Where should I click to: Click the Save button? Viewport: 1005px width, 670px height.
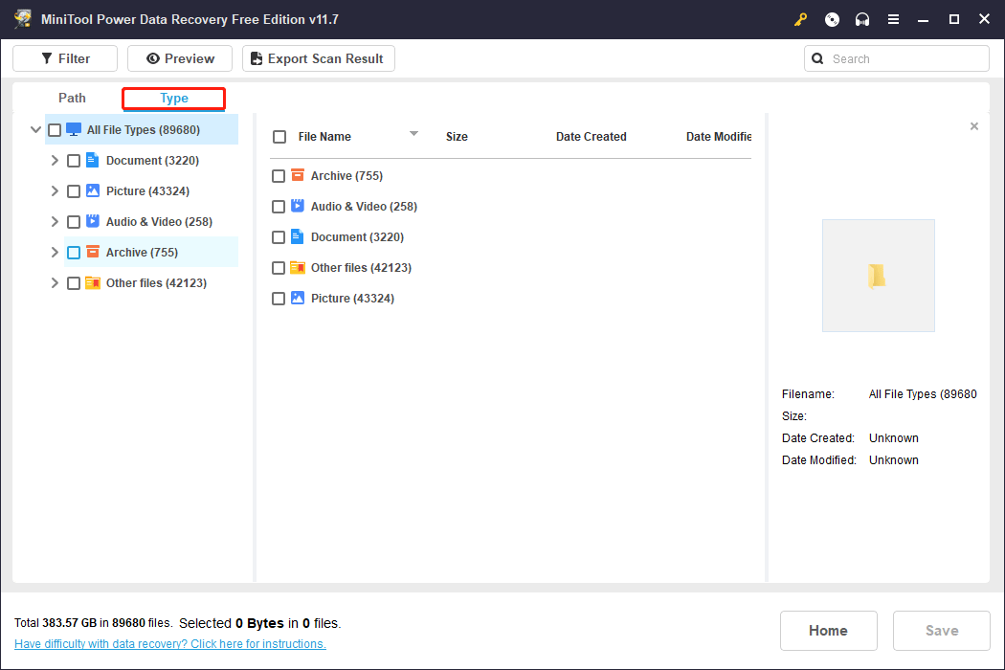tap(942, 630)
